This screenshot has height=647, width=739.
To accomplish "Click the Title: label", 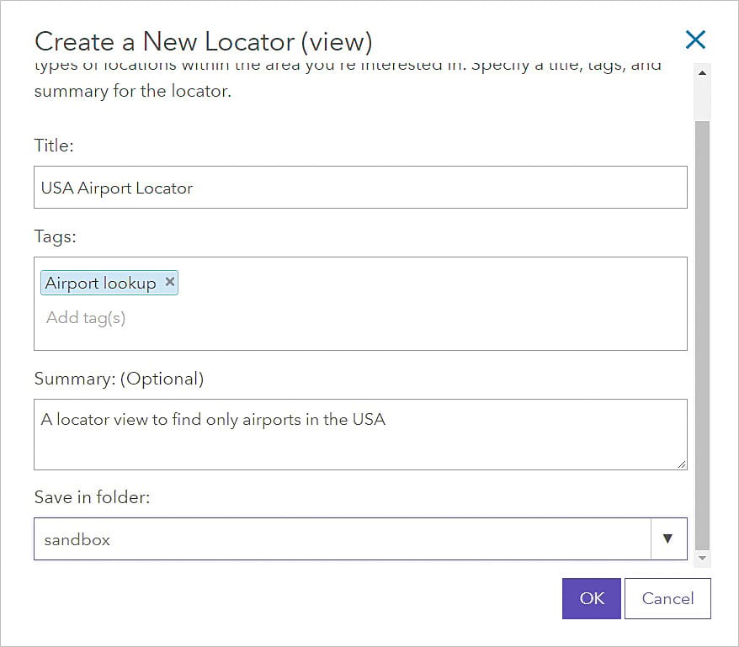I will (54, 146).
